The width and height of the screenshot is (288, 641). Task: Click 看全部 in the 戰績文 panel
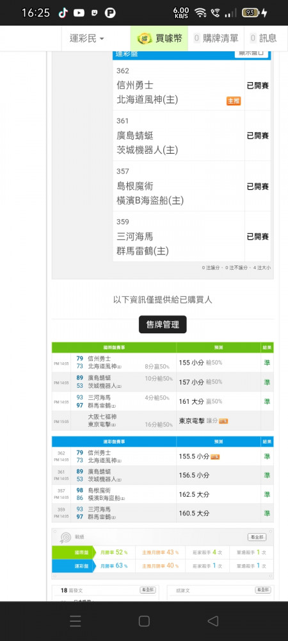click(263, 590)
